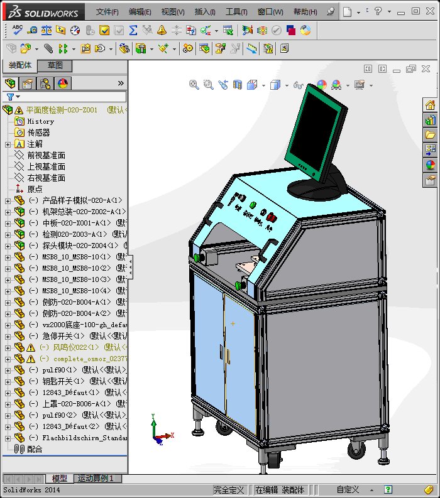Click the yellow checkmark box toolbar icon
This screenshot has width=440, height=498.
[104, 30]
